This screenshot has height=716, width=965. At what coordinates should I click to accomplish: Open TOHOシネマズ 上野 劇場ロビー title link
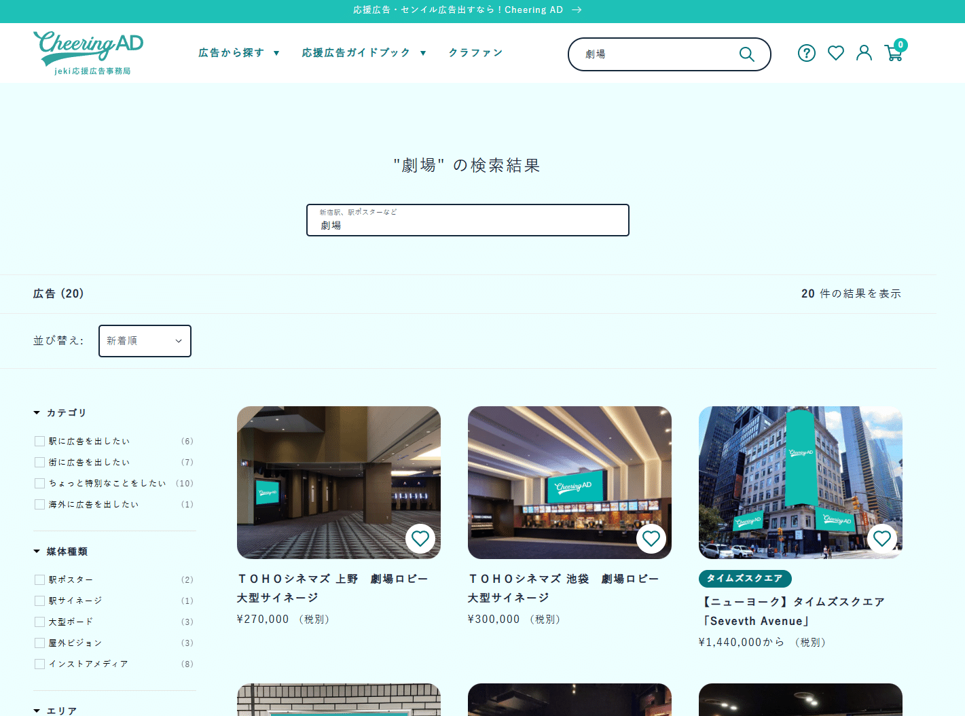332,588
